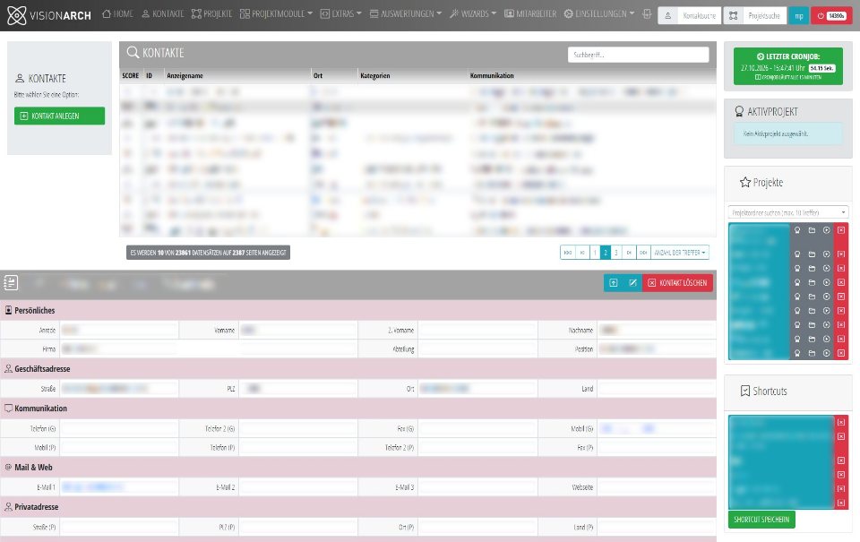Click the Privatadresse section header
The width and height of the screenshot is (860, 542).
358,507
